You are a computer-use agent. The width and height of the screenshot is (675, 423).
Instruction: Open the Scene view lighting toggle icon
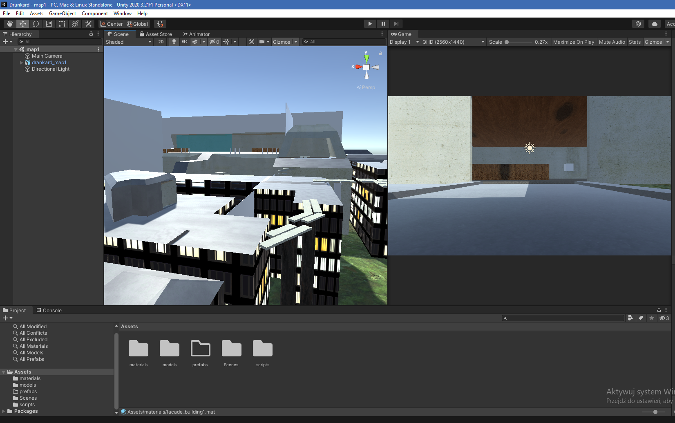pos(174,41)
